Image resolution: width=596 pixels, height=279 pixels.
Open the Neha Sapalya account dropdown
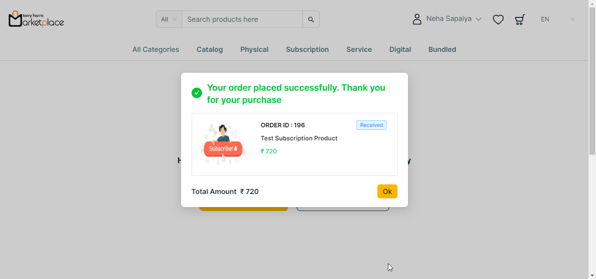(x=454, y=19)
